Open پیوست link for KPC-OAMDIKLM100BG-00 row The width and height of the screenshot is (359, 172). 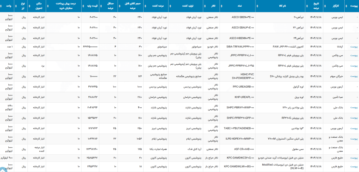click(354, 166)
